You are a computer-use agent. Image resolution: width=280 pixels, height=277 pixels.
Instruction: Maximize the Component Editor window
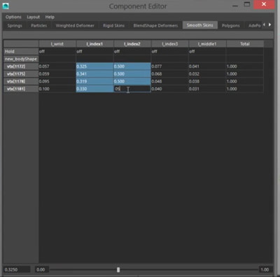[x=247, y=5]
